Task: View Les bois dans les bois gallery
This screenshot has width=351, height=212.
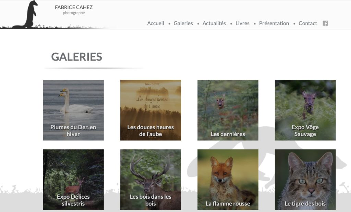Action: click(151, 180)
